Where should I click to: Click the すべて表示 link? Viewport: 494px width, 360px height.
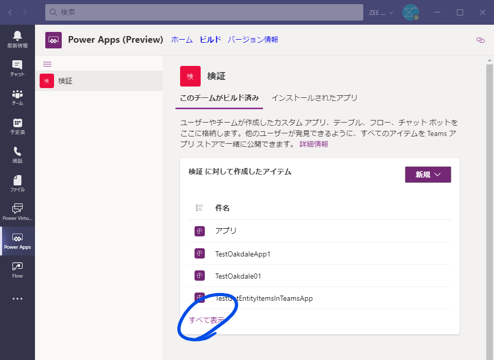(207, 320)
